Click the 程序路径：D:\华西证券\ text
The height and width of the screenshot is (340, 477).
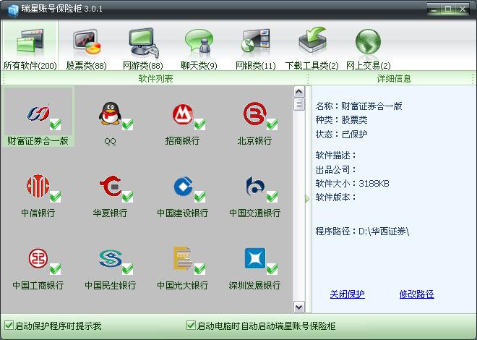pos(362,231)
